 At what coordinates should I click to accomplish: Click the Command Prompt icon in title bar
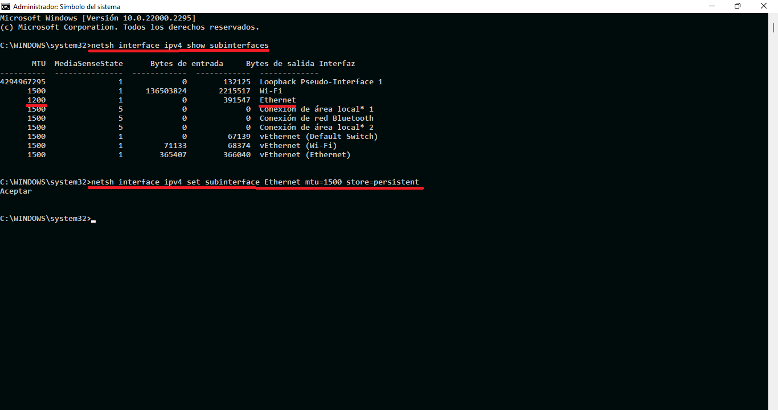5,6
